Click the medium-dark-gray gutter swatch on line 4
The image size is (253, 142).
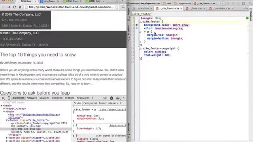pos(136,28)
